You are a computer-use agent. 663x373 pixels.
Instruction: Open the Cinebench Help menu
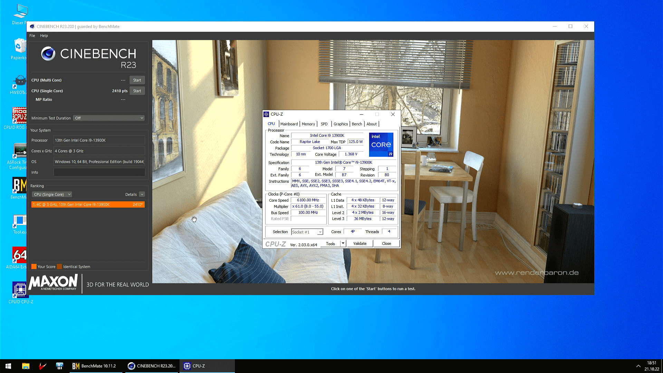[x=44, y=36]
